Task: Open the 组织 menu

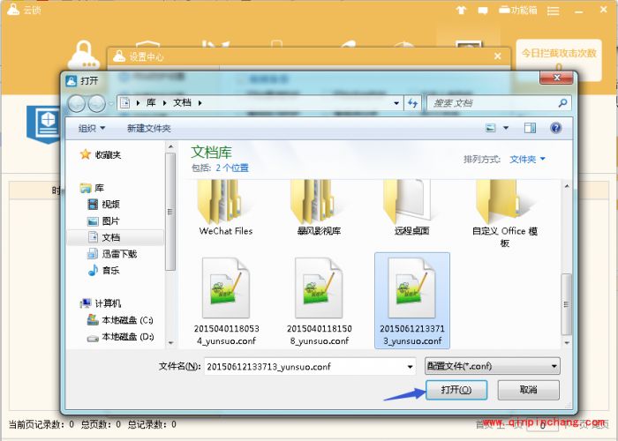Action: click(x=92, y=129)
